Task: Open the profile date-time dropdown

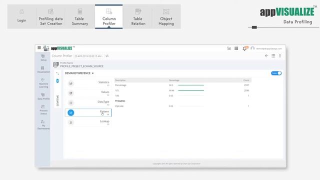Action: pyautogui.click(x=89, y=56)
